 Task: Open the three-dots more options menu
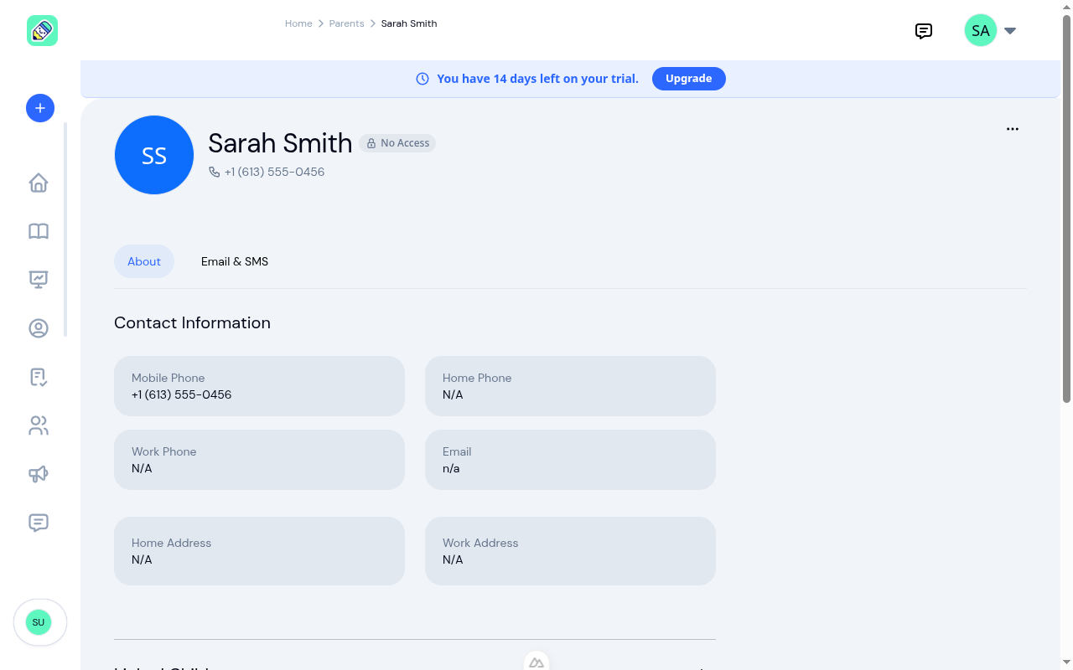point(1013,129)
